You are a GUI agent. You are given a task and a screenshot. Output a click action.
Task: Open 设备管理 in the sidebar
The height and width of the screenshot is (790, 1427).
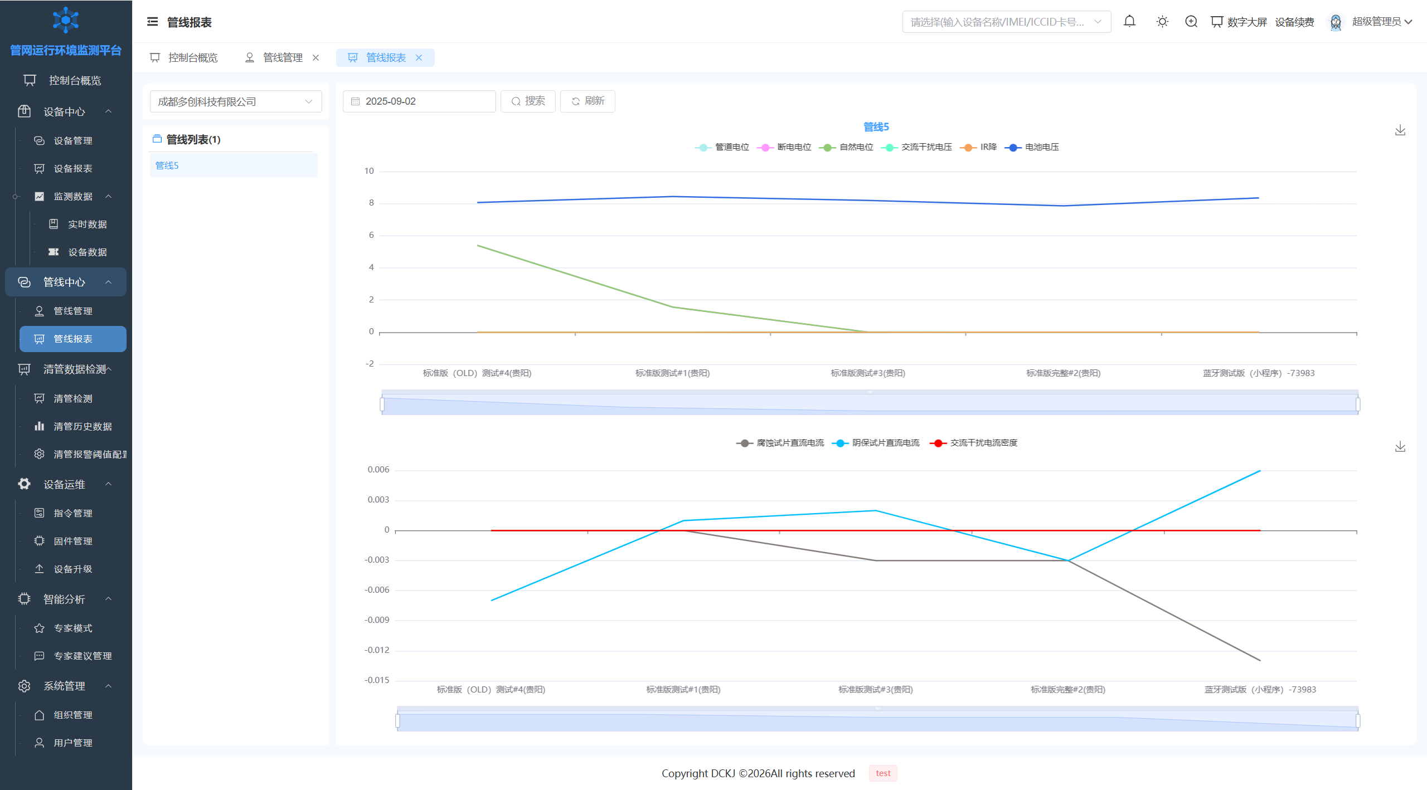72,140
